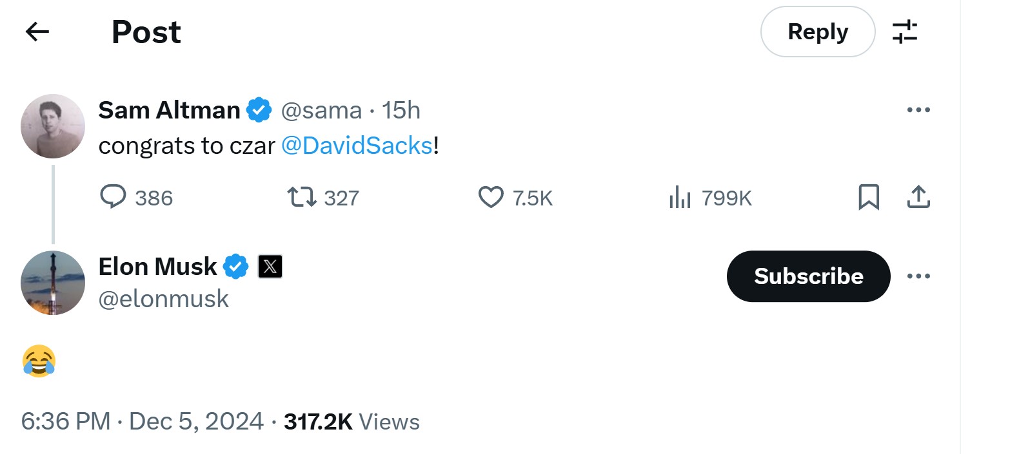
Task: Open Elon Musk's rocket profile picture
Action: point(53,283)
